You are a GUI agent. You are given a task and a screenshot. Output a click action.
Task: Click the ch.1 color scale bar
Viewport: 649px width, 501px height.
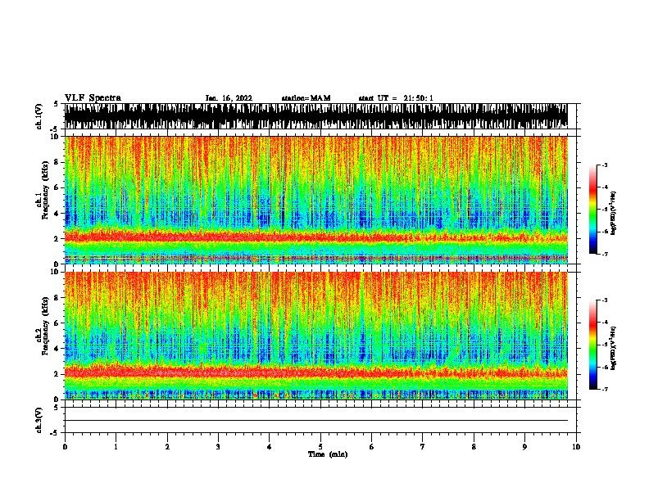point(593,210)
